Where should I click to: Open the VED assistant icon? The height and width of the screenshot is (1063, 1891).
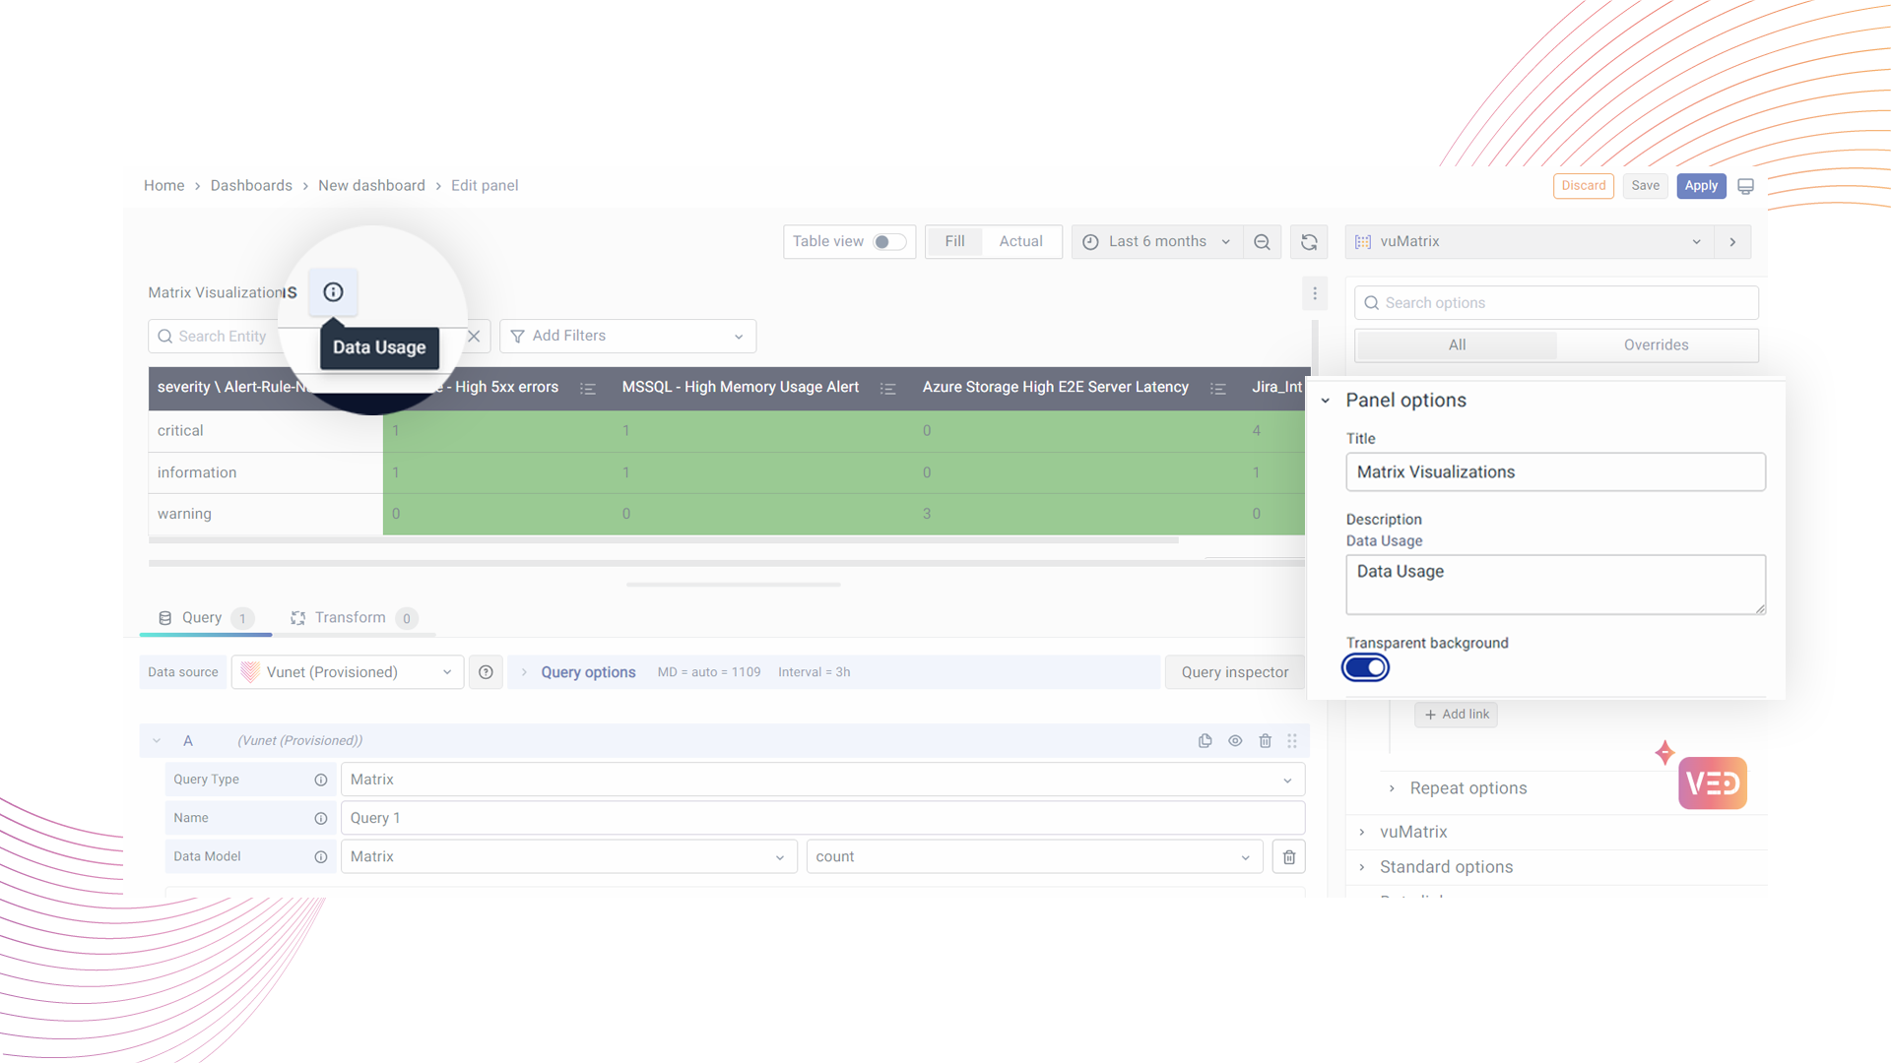tap(1712, 783)
